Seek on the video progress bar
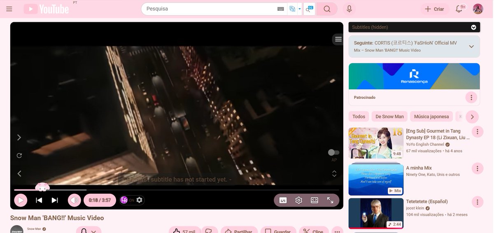The image size is (494, 233). (x=177, y=190)
